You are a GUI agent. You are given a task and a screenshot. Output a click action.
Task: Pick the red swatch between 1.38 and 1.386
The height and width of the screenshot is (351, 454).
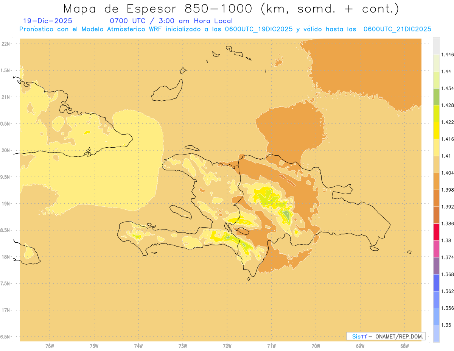pyautogui.click(x=436, y=232)
